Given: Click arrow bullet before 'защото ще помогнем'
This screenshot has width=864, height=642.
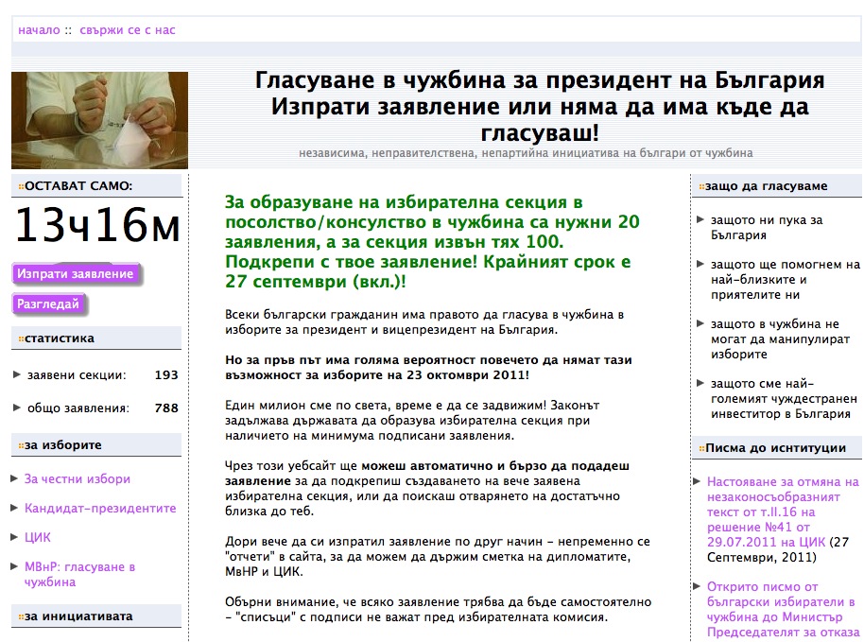Looking at the screenshot, I should [x=700, y=265].
